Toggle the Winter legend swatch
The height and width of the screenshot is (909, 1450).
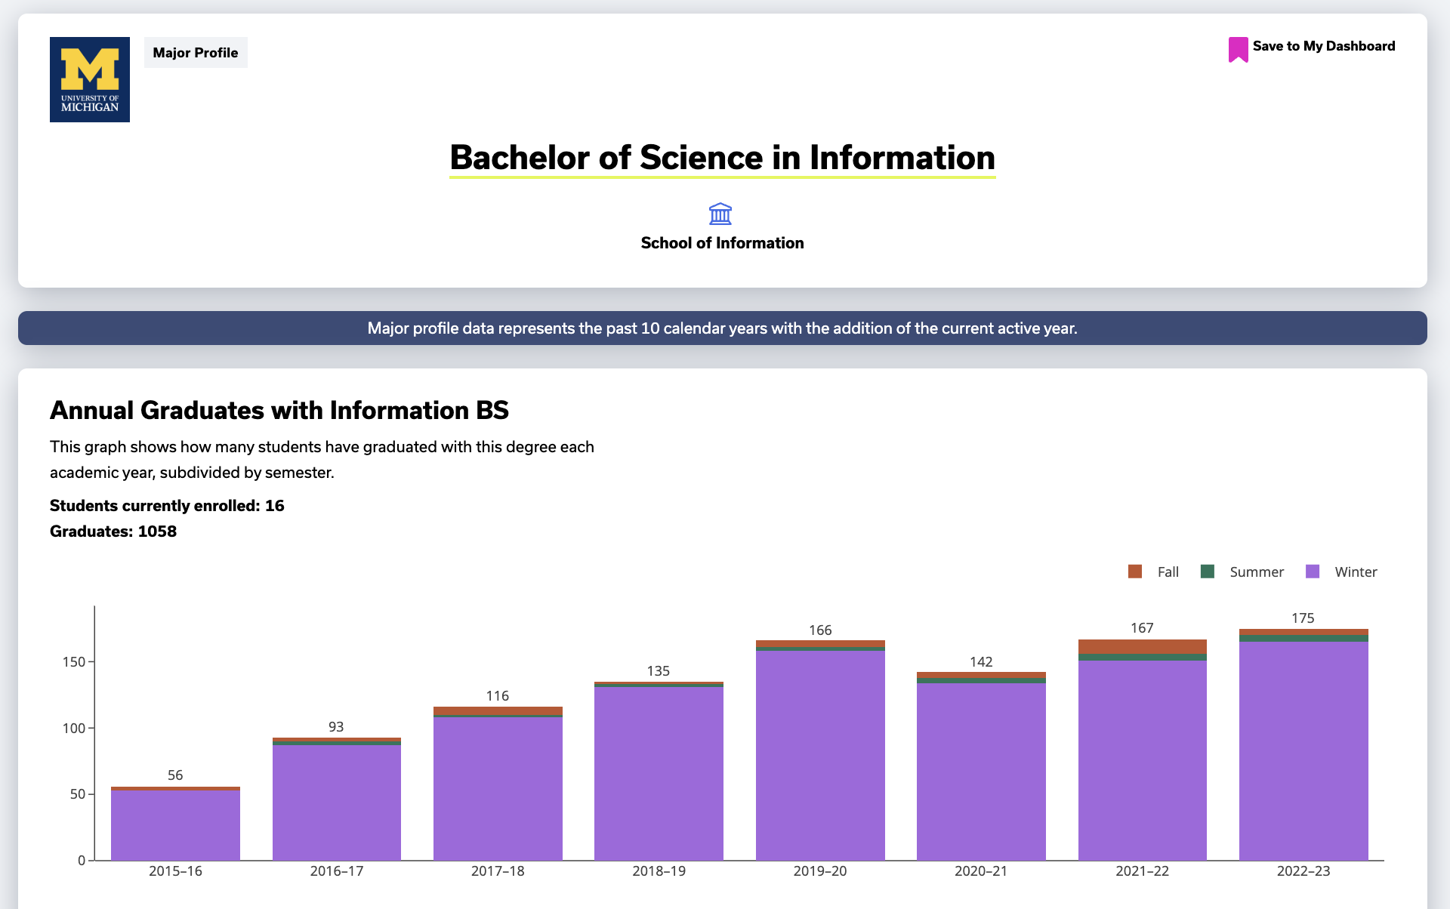1313,572
